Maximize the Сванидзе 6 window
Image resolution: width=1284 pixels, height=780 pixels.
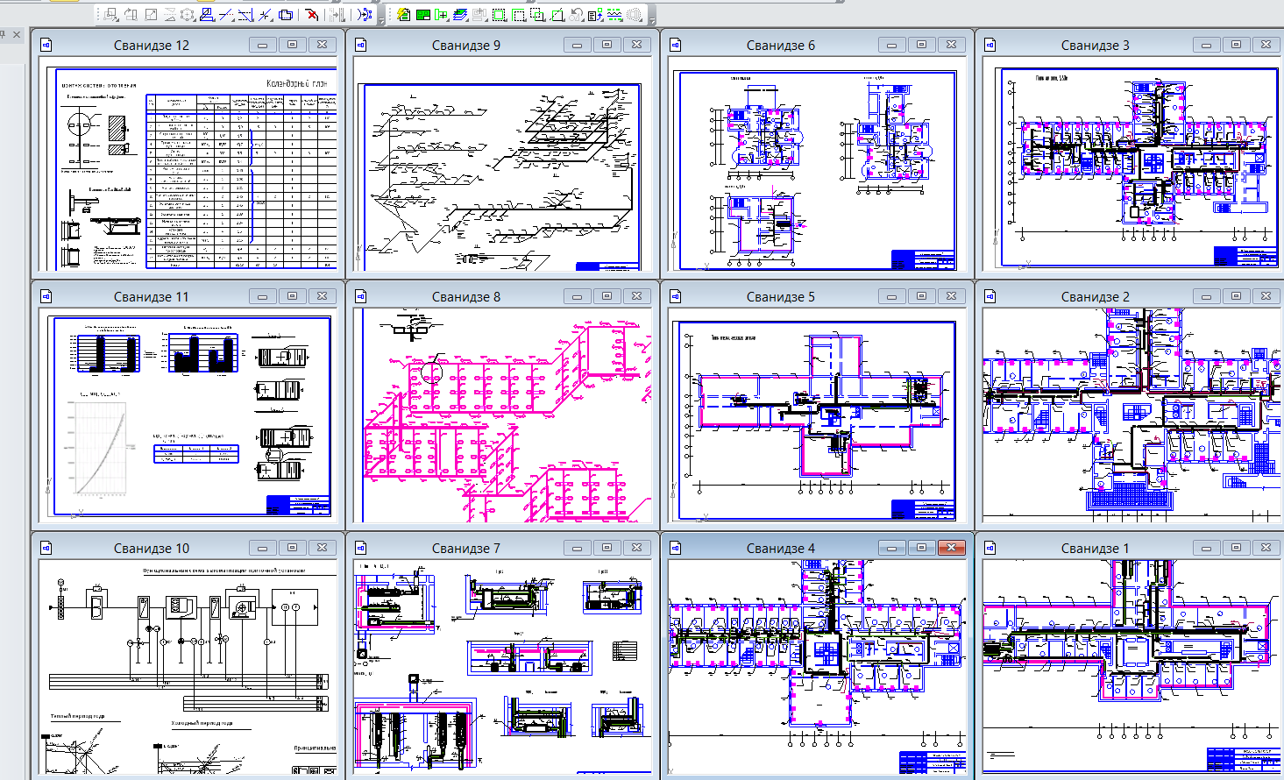coord(922,45)
